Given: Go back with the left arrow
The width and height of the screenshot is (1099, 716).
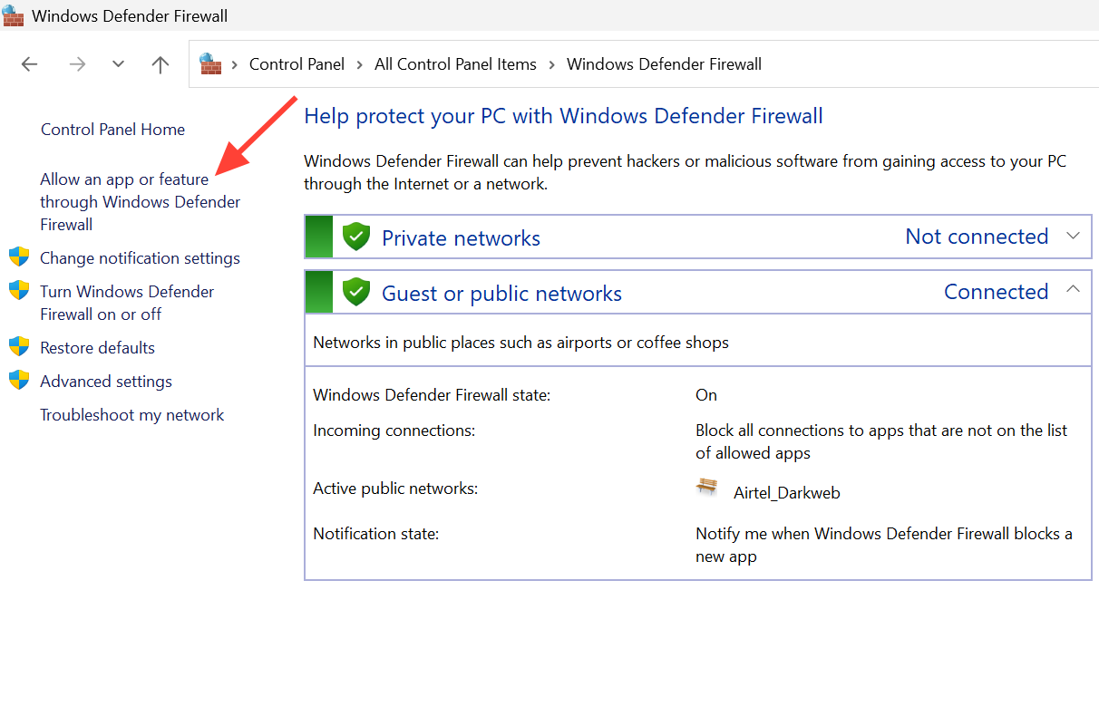Looking at the screenshot, I should click(30, 64).
